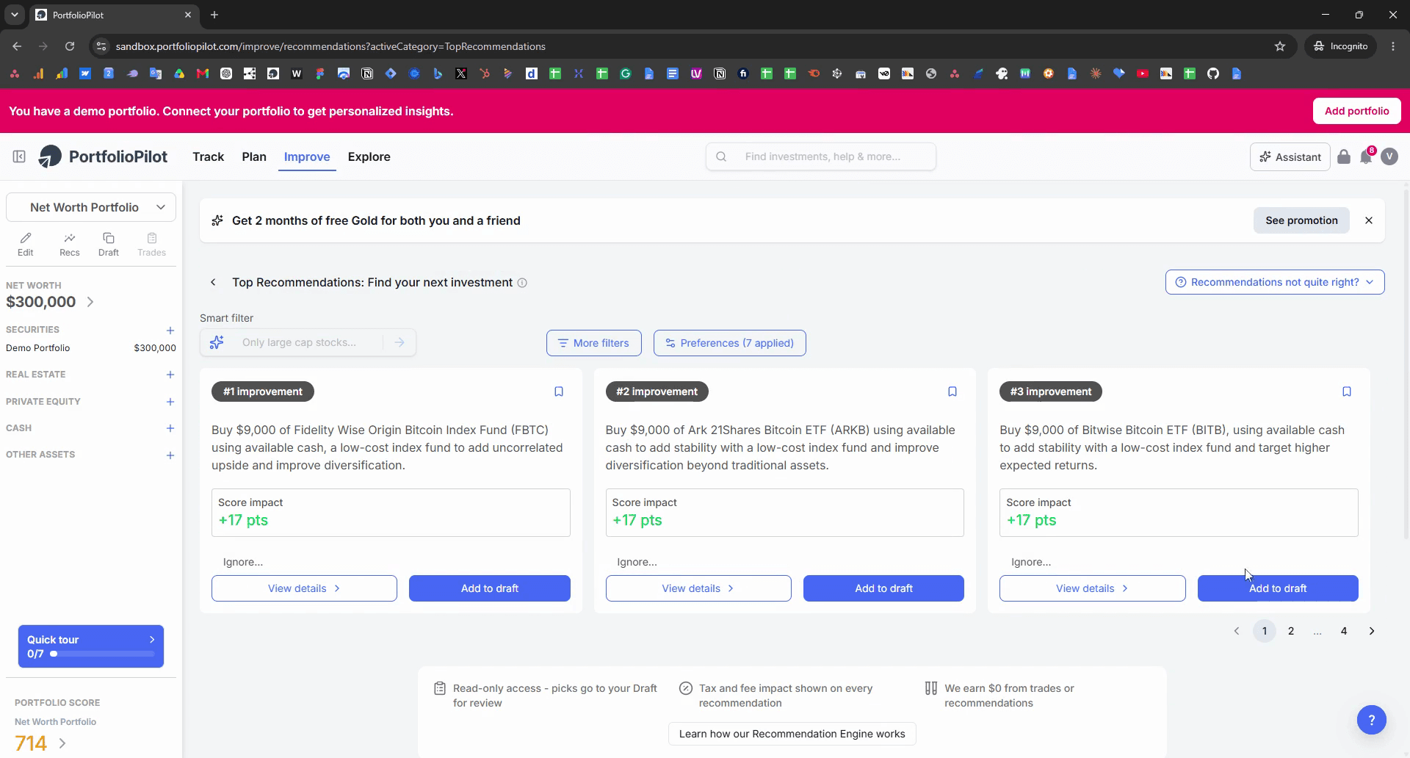Screen dimensions: 1410x758
Task: Open the help question-mark bubble
Action: pos(1372,720)
